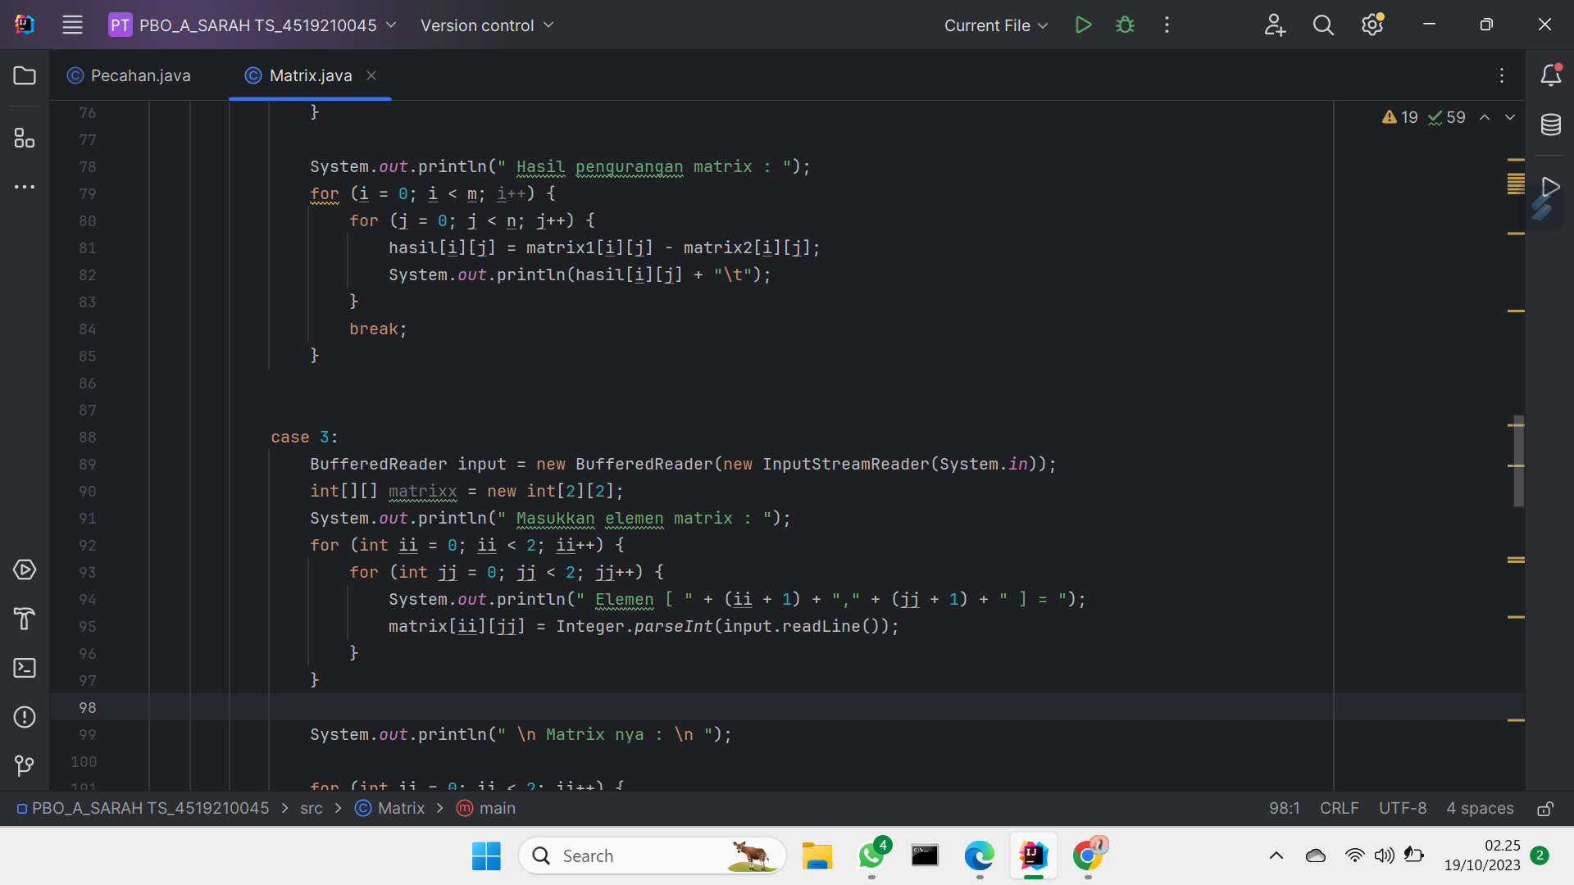Expand the Version control dropdown
Screen dimensions: 1574x885
coord(487,25)
